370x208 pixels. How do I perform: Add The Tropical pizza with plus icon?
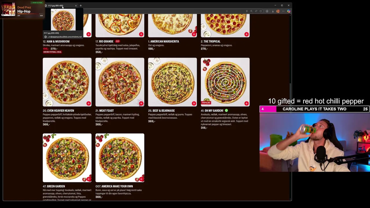(x=246, y=34)
